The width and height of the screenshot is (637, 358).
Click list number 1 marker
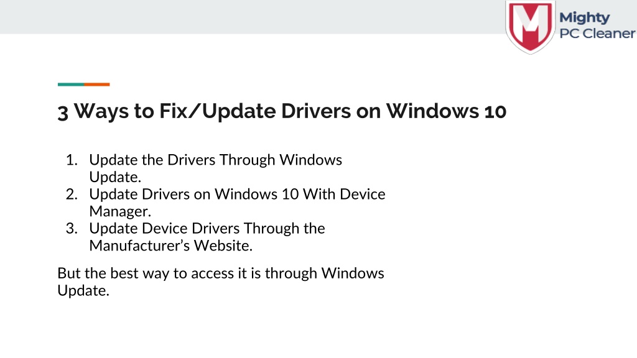pos(72,160)
